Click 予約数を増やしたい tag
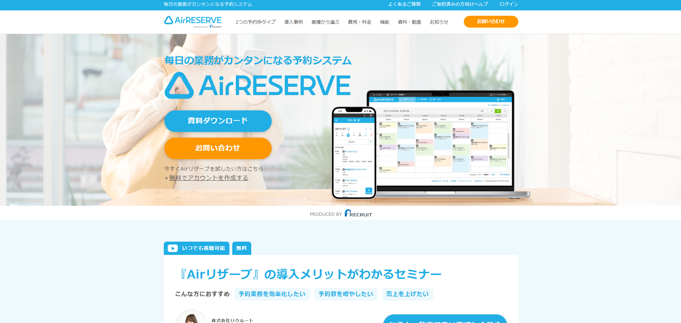Screen dimensions: 681x323 tap(346, 294)
